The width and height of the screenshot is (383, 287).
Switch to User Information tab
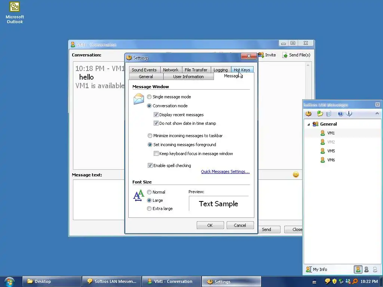(x=189, y=77)
